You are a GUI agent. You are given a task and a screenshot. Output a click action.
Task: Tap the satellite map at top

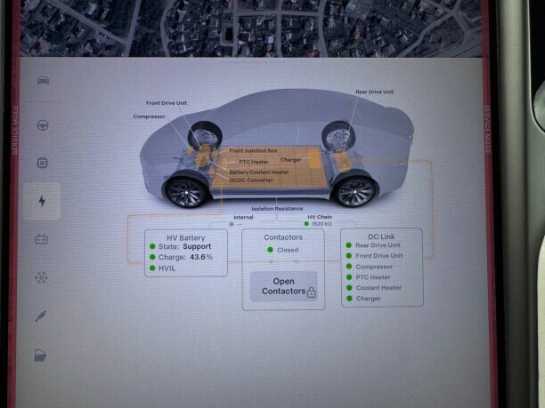pyautogui.click(x=251, y=28)
